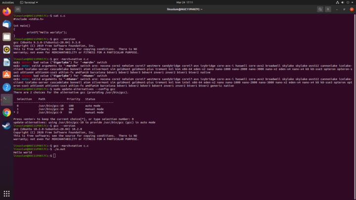
Task: Click the terminal search icon
Action: pyautogui.click(x=320, y=9)
